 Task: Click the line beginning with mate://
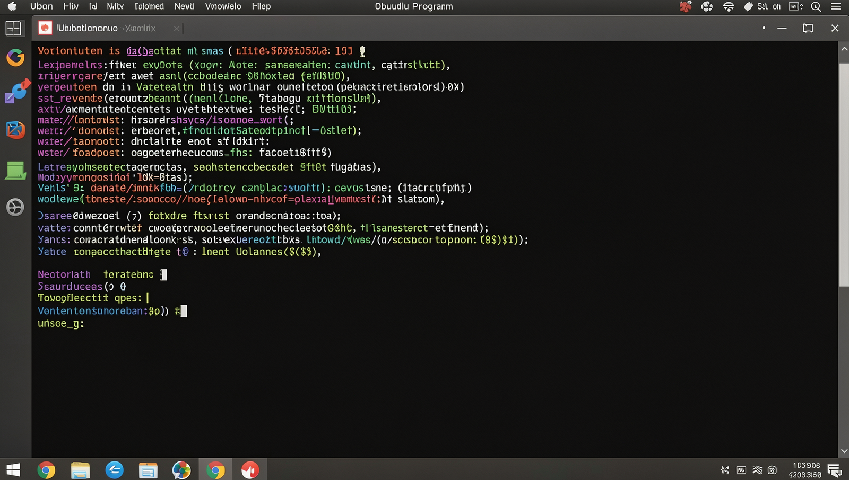pos(166,120)
